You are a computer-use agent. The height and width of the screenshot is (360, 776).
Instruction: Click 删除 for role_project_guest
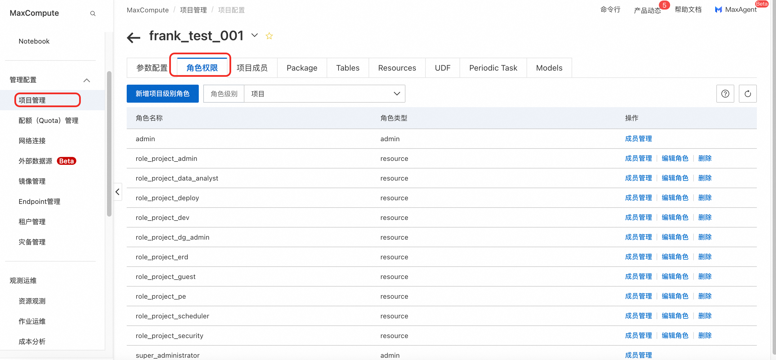(x=704, y=276)
